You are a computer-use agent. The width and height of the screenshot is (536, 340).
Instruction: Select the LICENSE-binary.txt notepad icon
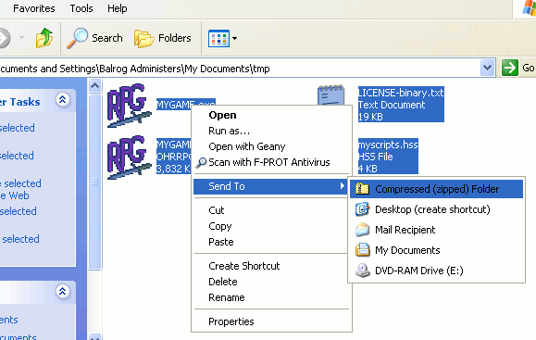tap(330, 95)
